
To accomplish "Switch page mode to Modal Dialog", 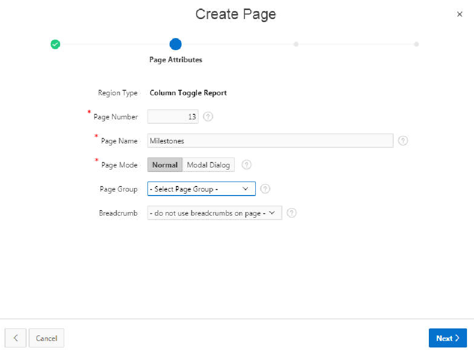I will 208,164.
